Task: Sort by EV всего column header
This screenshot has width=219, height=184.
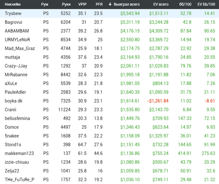Action: [x=161, y=4]
